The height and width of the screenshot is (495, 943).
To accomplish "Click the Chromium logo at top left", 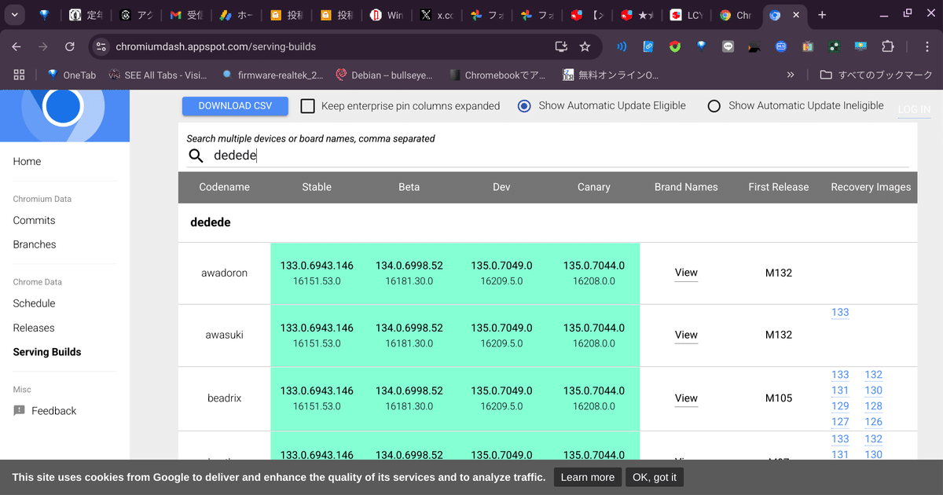I will pyautogui.click(x=65, y=108).
